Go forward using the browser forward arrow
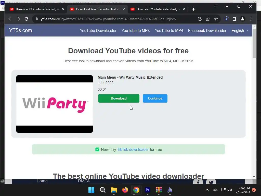The width and height of the screenshot is (261, 196). [18, 19]
